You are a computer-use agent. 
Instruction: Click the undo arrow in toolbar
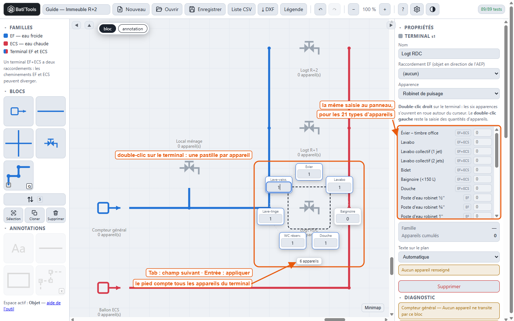pos(321,9)
